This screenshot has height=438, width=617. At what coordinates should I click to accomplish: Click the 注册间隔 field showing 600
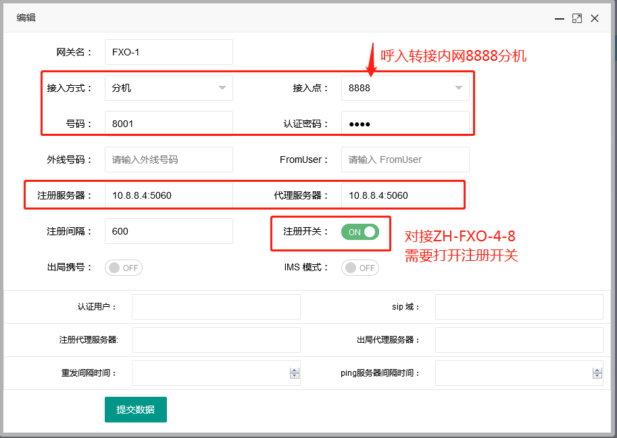(x=168, y=231)
